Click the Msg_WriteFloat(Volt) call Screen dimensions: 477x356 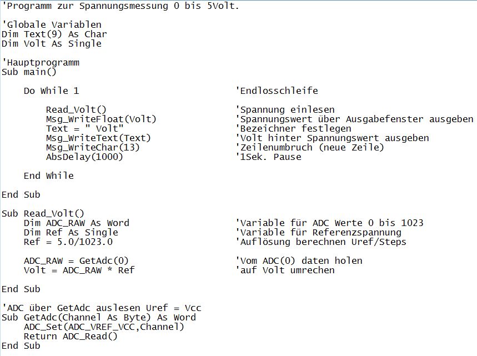[101, 119]
